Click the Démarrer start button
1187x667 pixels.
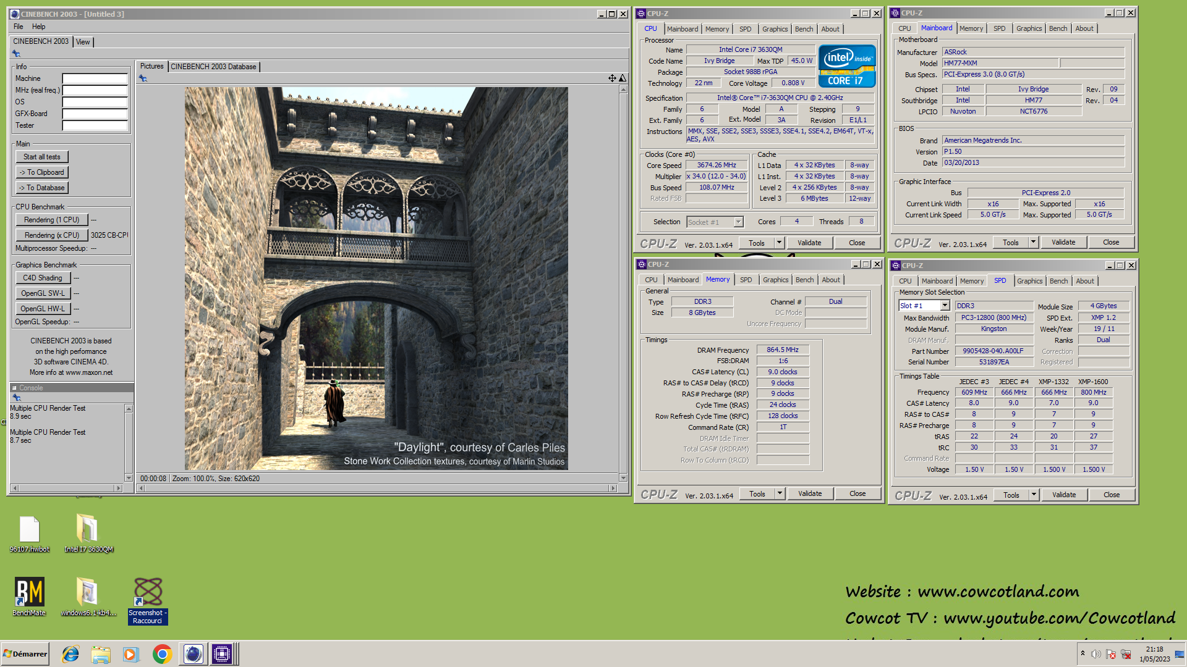[x=25, y=654]
